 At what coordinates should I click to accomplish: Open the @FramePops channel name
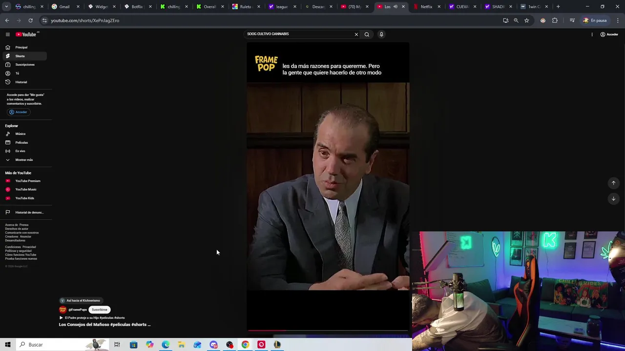tap(78, 310)
